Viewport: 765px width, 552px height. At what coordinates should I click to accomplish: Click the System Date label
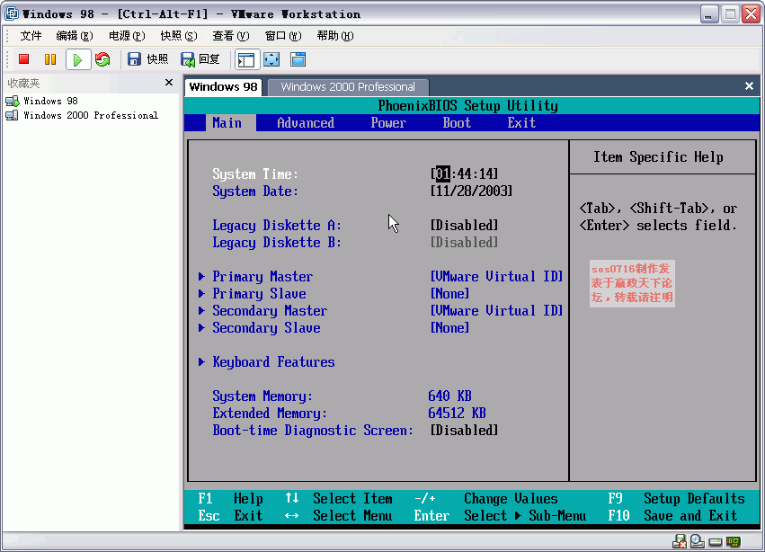tap(255, 191)
